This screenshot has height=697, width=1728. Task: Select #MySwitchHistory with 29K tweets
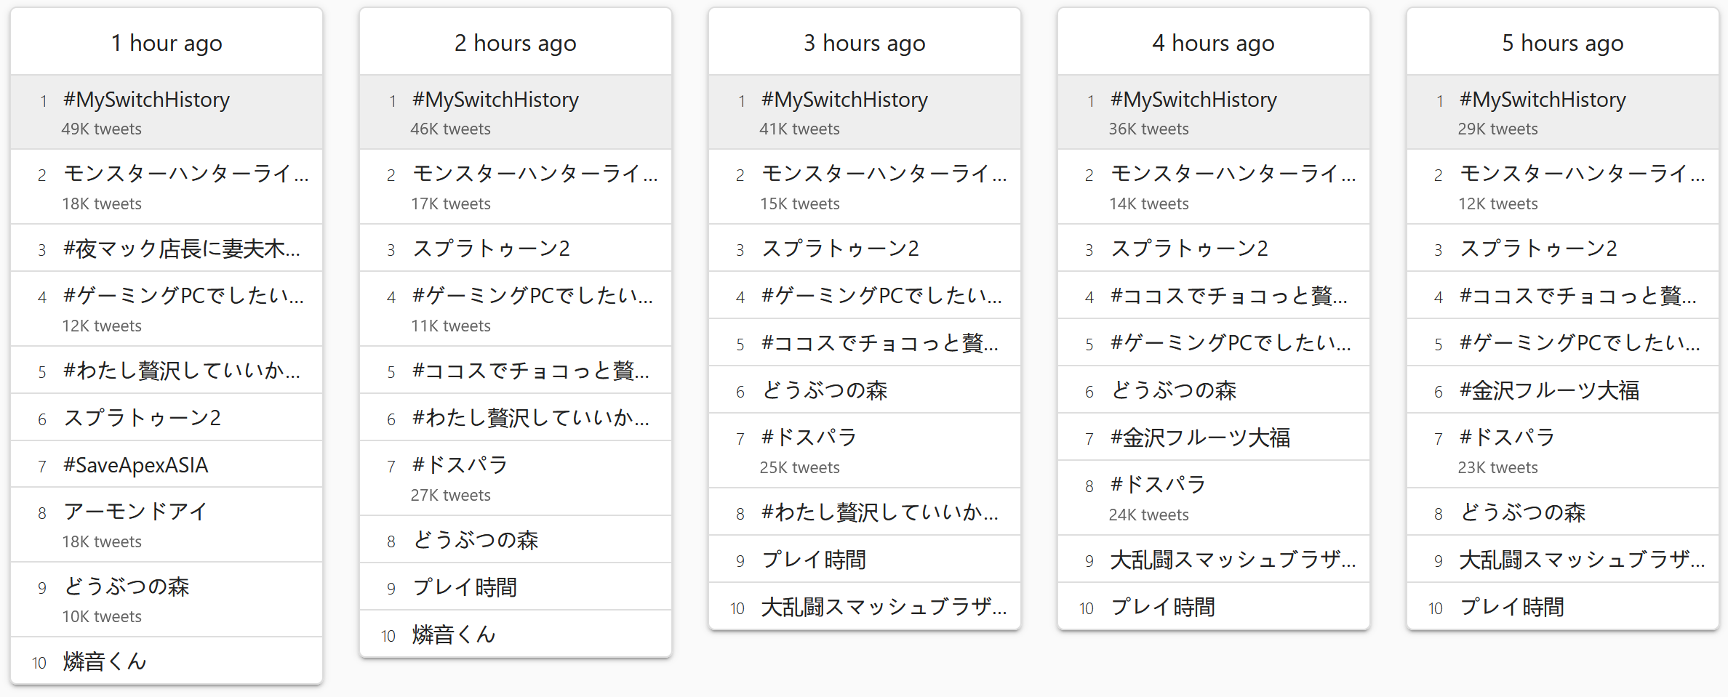coord(1543,100)
